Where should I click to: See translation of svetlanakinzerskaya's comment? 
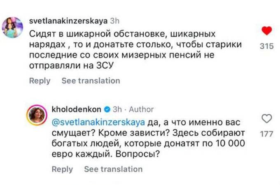[x=91, y=81]
